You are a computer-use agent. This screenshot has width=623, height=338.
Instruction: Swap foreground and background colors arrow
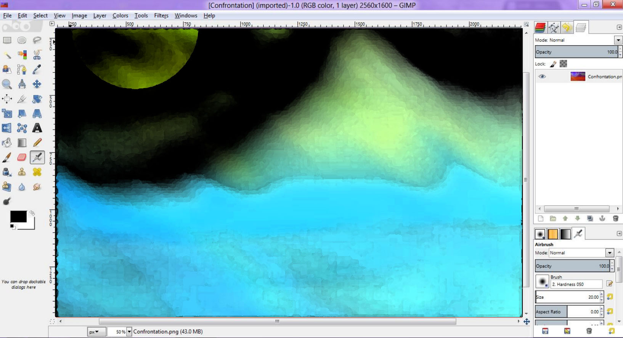pyautogui.click(x=32, y=213)
